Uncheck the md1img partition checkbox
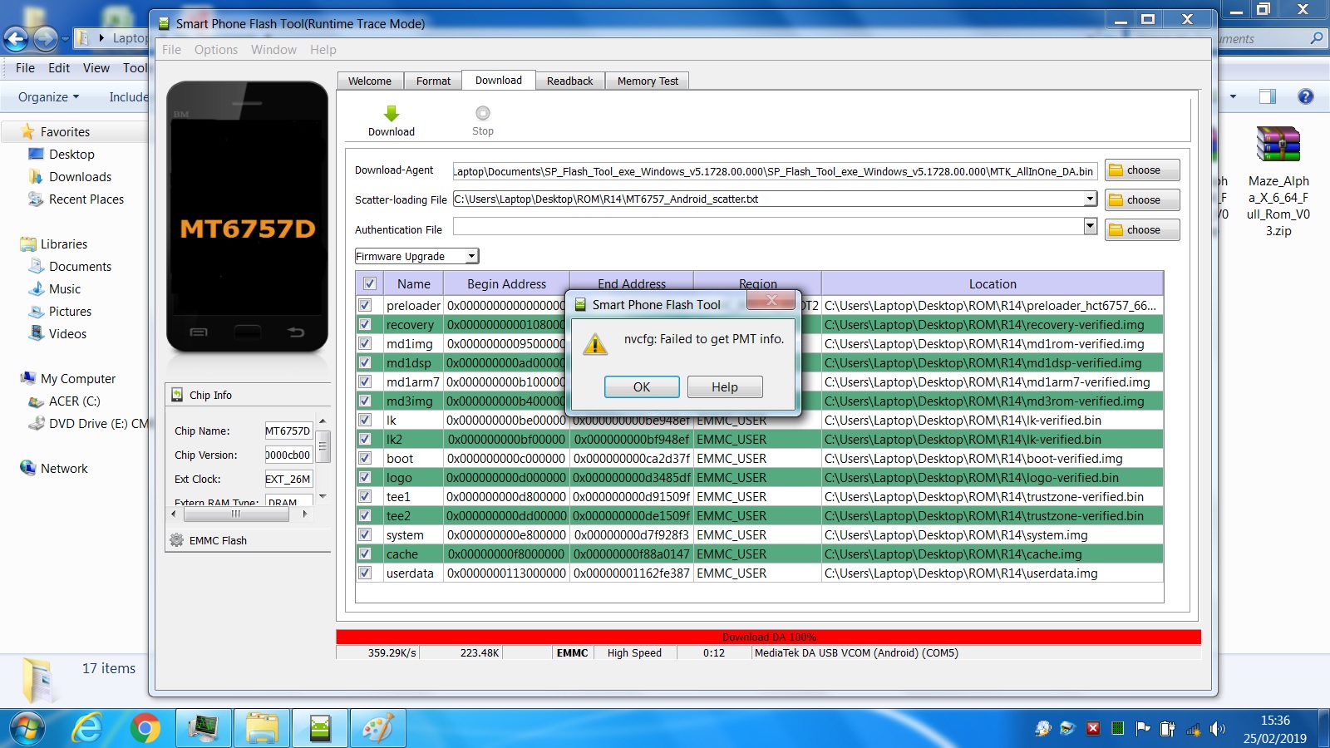 (365, 343)
